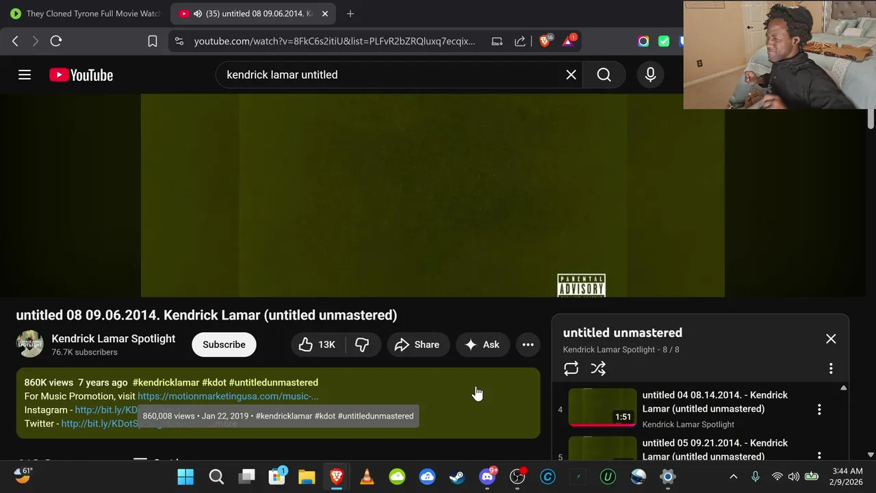Open volume control in system tray
This screenshot has height=493, width=876.
point(794,477)
